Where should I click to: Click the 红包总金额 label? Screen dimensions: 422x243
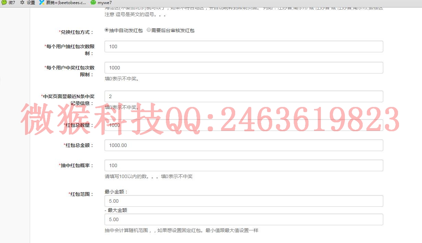pos(79,145)
